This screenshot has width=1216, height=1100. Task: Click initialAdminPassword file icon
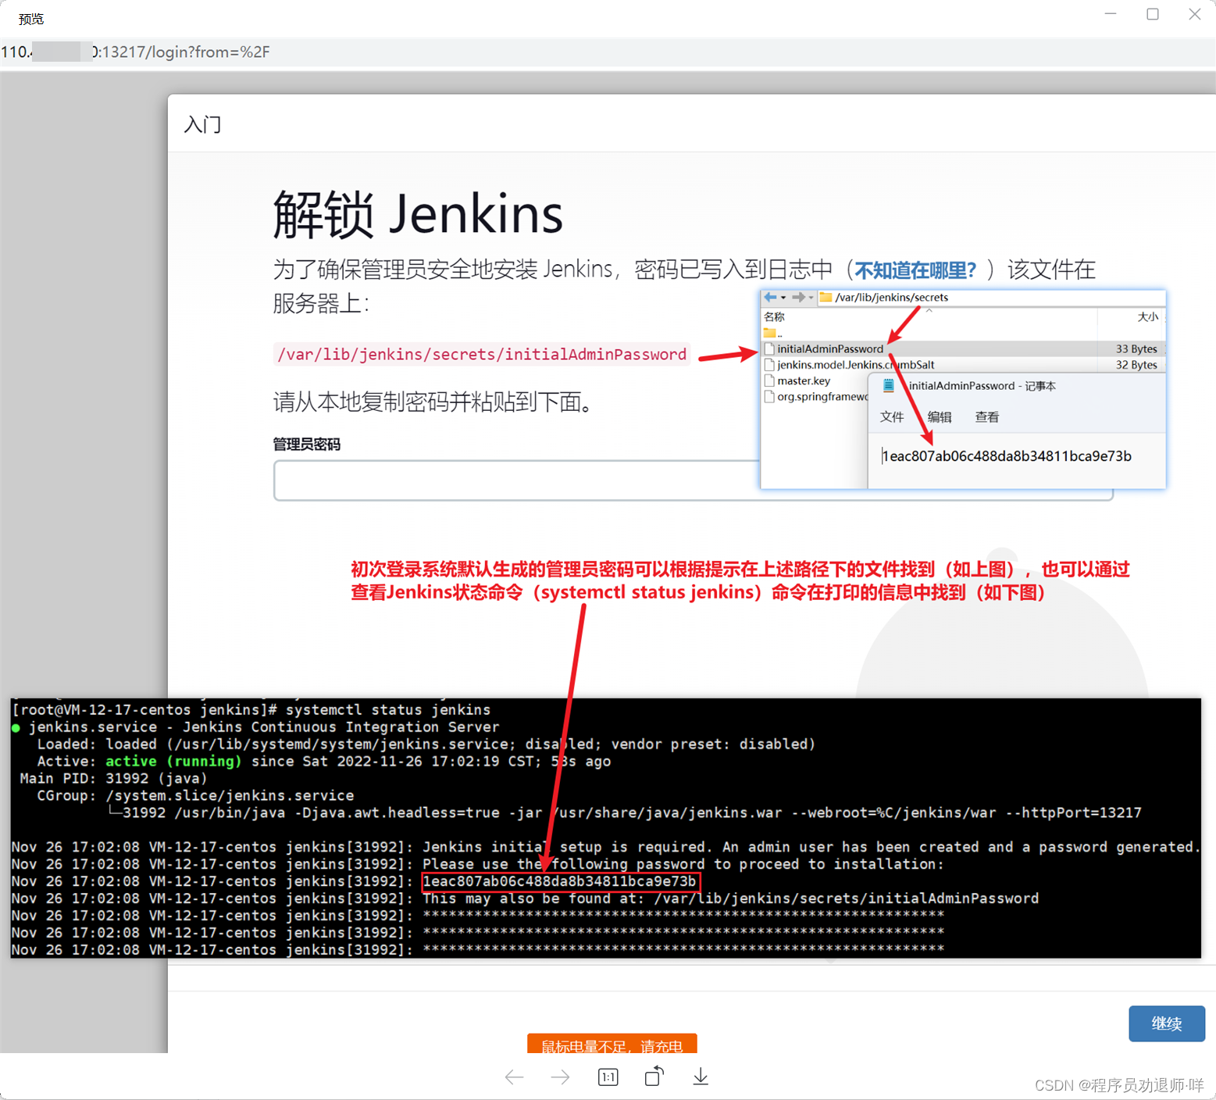769,348
